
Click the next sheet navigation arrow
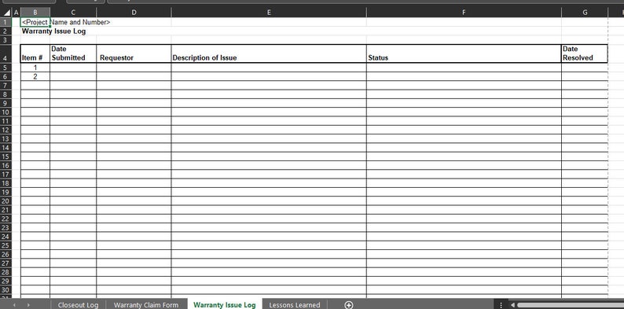(x=28, y=305)
